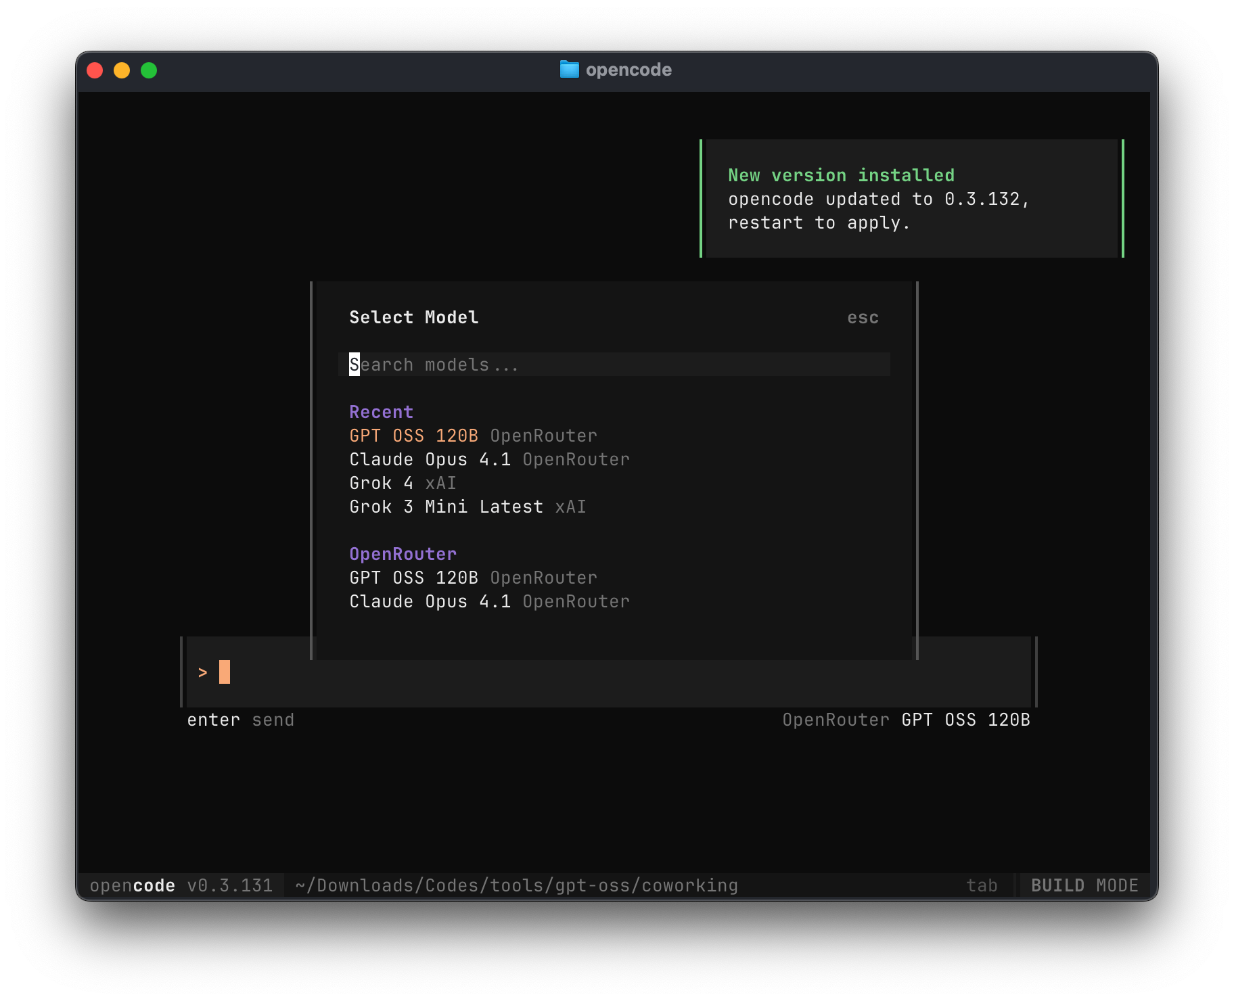
Task: Click the tab indicator in status bar
Action: click(x=982, y=885)
